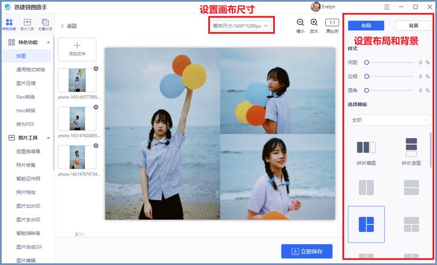Screen dimensions: 437x265
Task: Open the 批量处理 icon in top toolbar
Action: 45,23
